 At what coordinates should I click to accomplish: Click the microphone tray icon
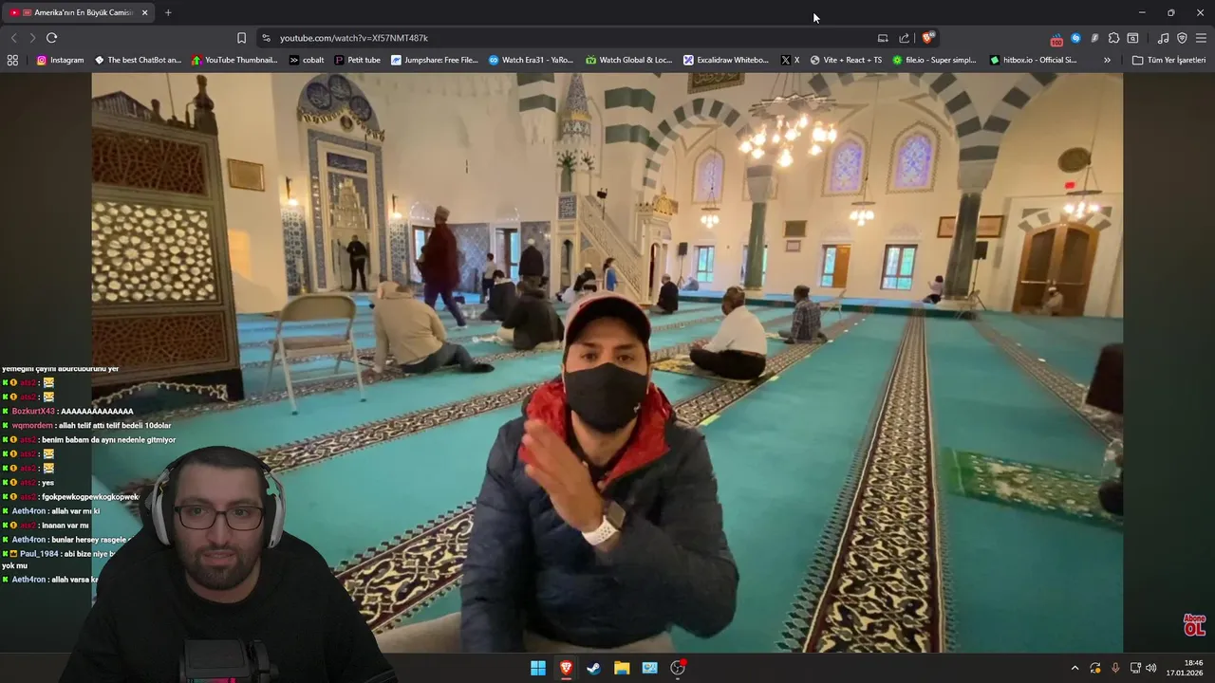1115,668
